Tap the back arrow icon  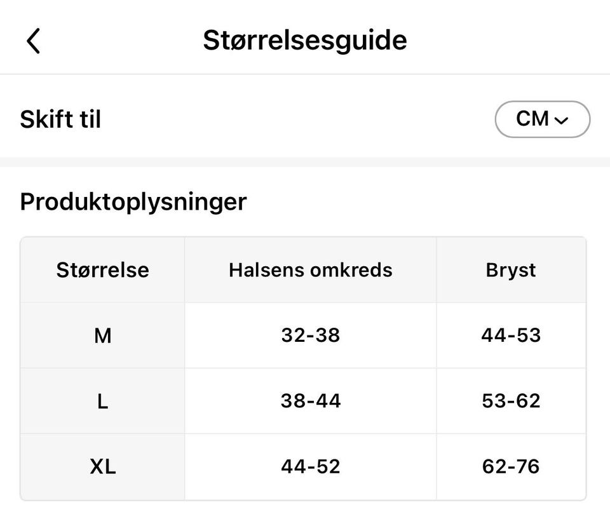34,41
